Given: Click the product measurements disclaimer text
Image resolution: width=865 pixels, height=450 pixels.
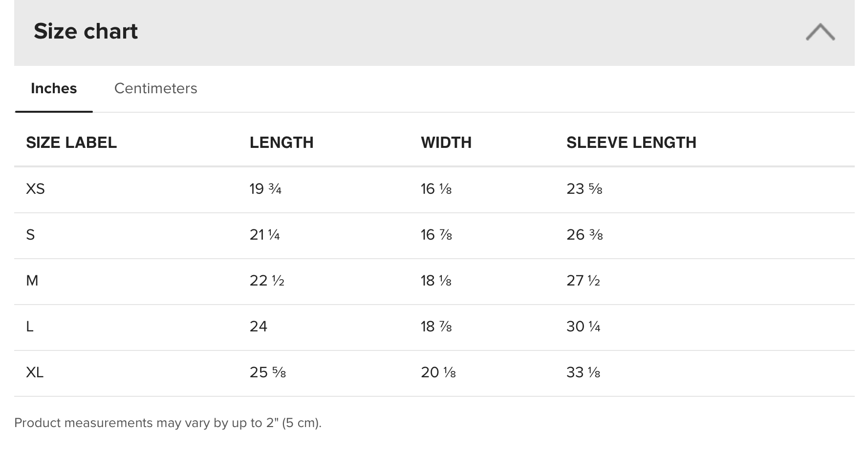Looking at the screenshot, I should (x=168, y=423).
